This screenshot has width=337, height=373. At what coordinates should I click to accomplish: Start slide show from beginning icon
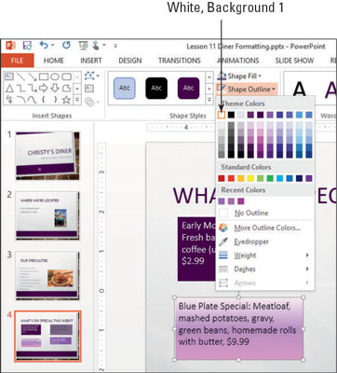83,46
